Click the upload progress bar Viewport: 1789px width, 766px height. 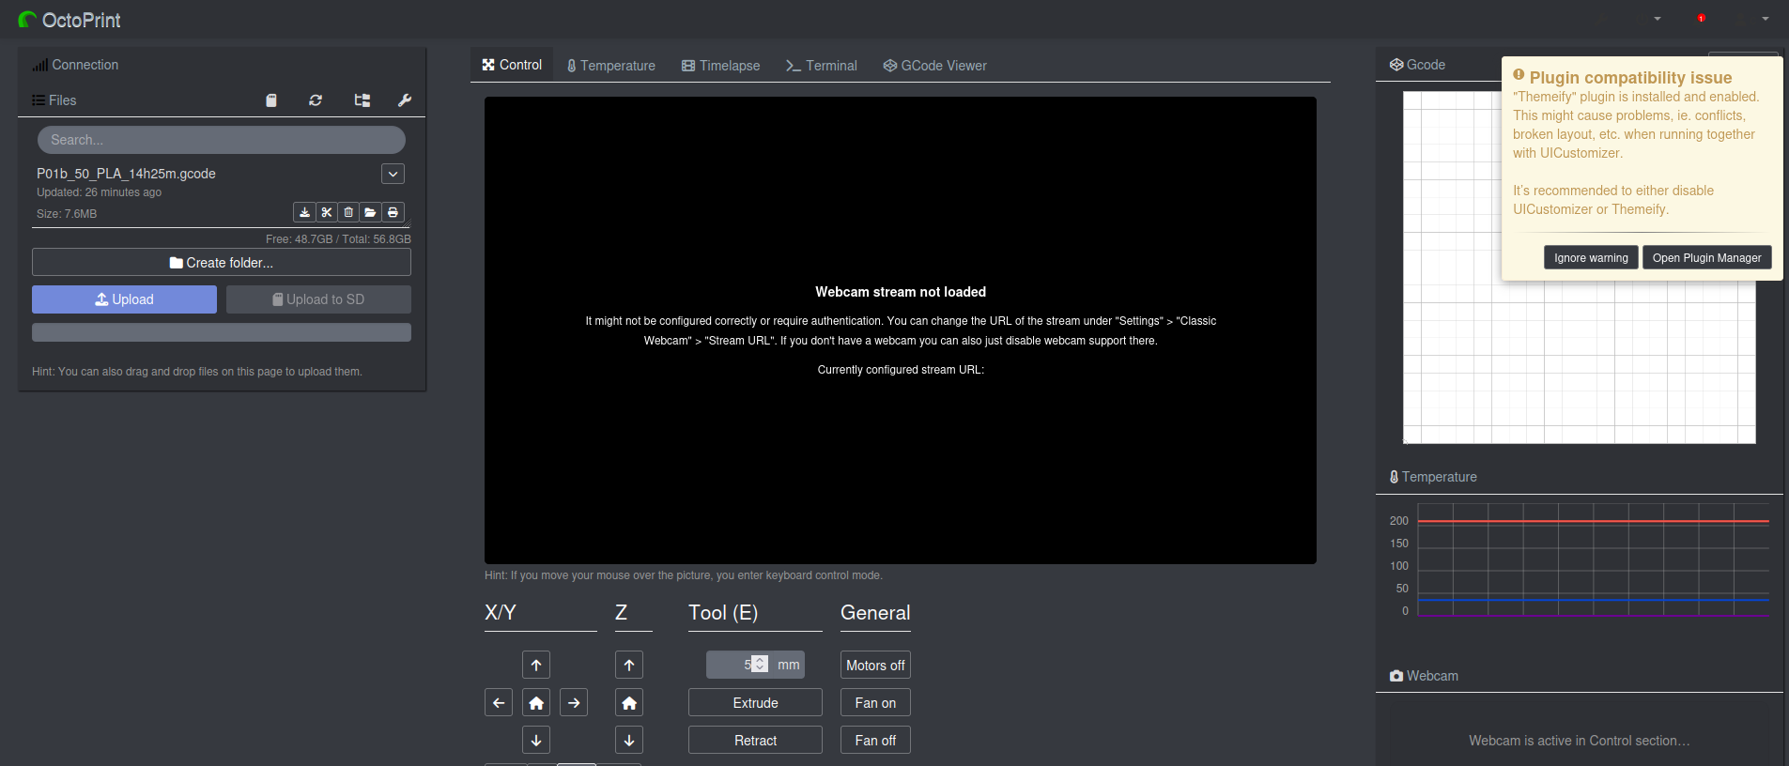click(222, 332)
